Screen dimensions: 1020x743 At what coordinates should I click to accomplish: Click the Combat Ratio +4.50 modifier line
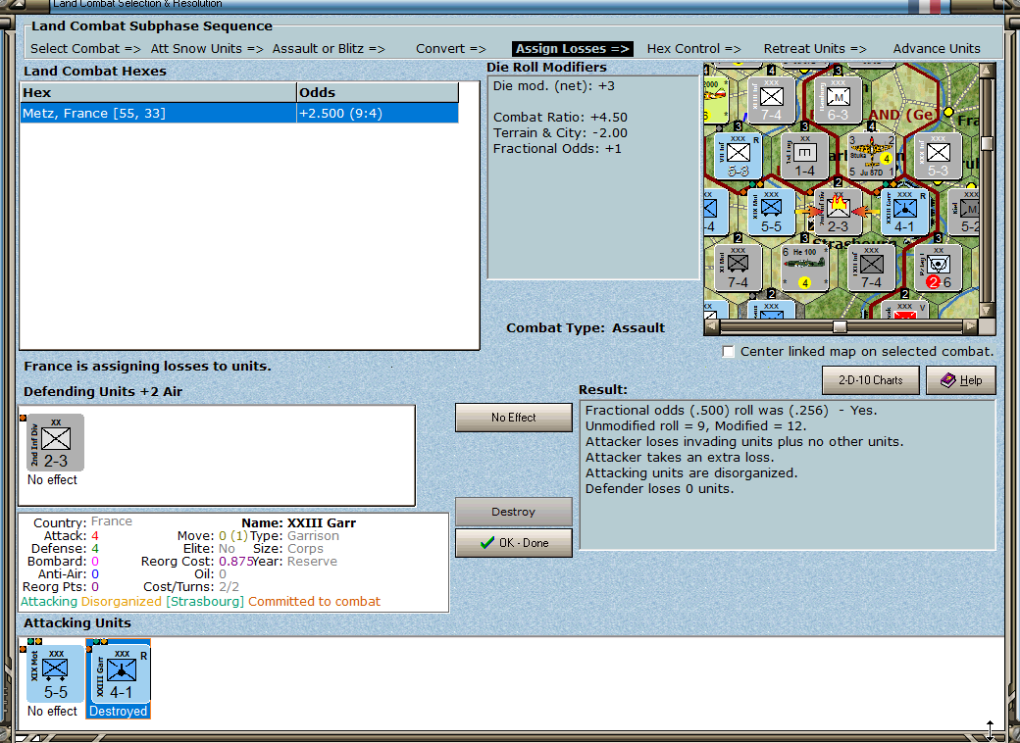coord(560,118)
